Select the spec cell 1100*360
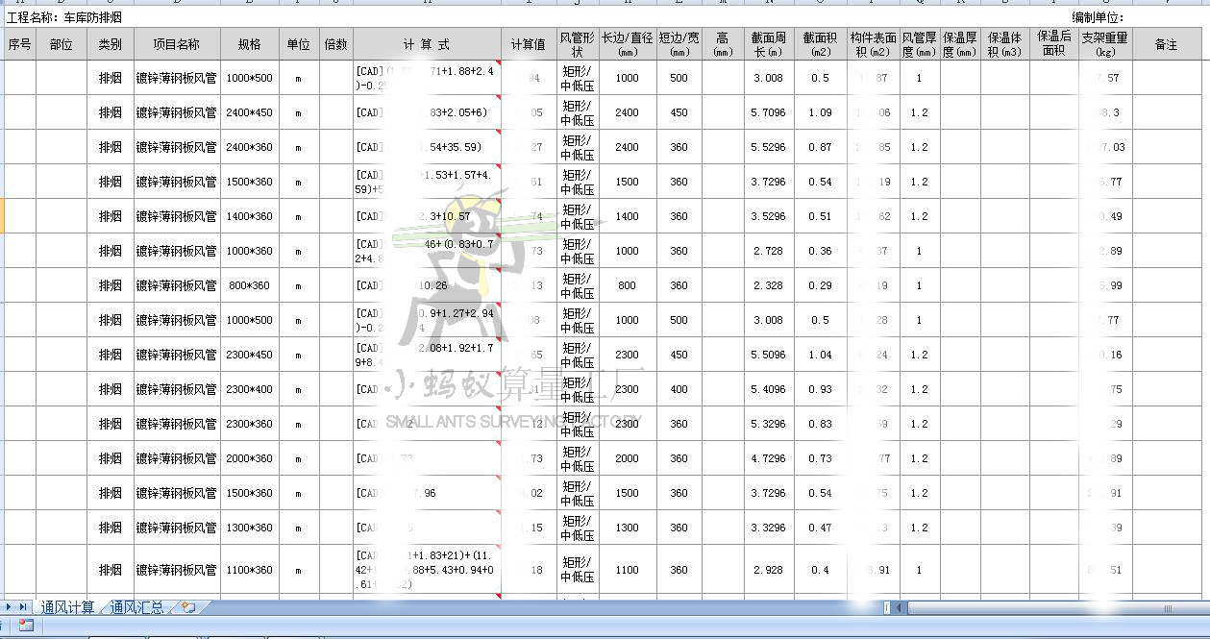1210x639 pixels. coord(249,570)
